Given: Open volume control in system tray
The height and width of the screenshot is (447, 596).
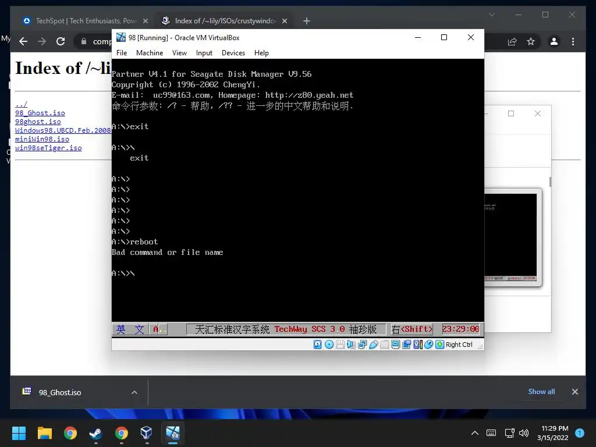Looking at the screenshot, I should (524, 433).
